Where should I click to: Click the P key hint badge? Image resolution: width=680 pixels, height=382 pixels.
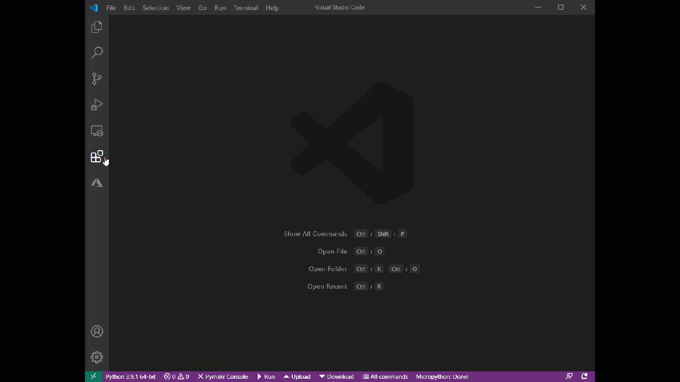tap(402, 234)
